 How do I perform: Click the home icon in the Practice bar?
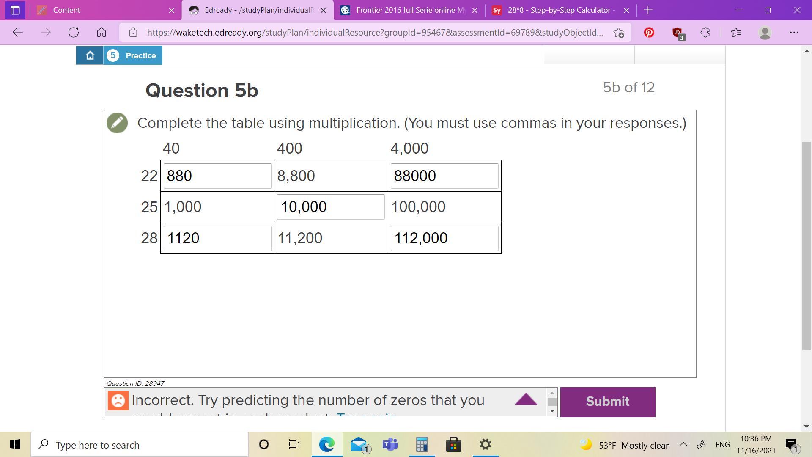tap(90, 55)
